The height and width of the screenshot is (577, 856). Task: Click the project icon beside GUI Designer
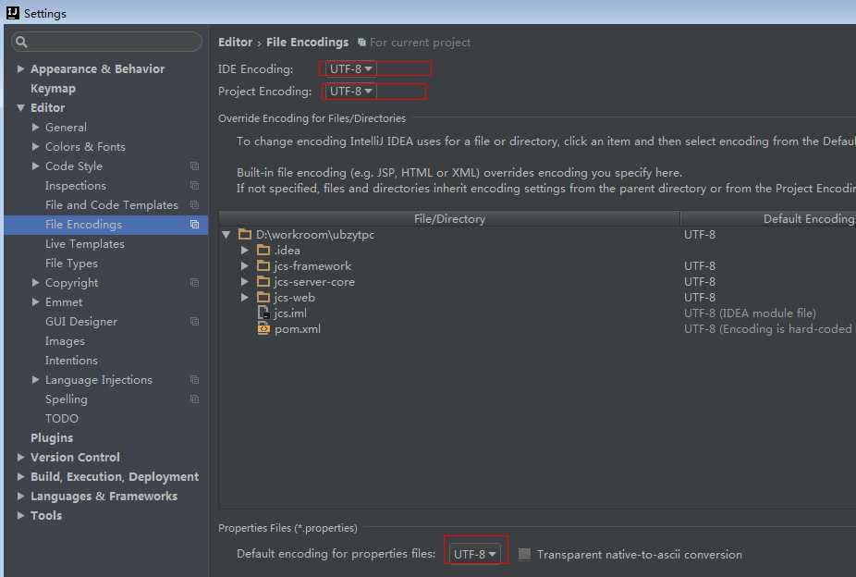tap(194, 322)
